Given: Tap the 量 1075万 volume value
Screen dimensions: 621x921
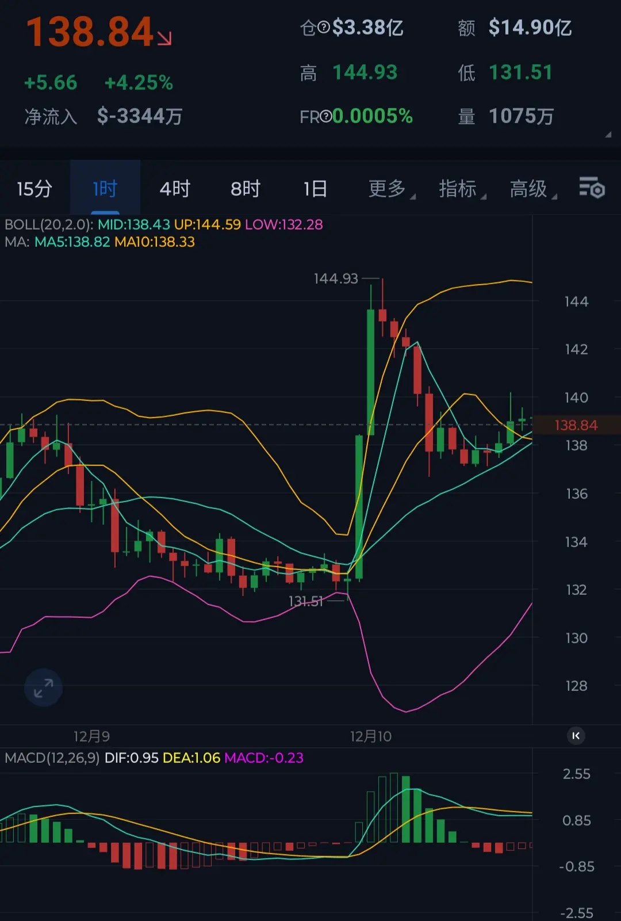Looking at the screenshot, I should (x=522, y=116).
